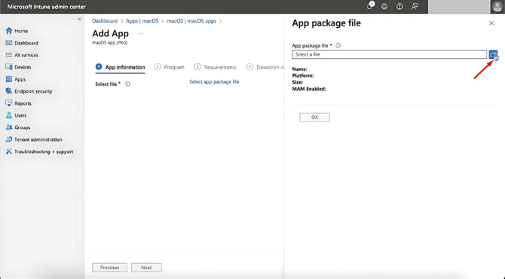Viewport: 505px width, 279px height.
Task: Click the Tenant administration icon
Action: [x=9, y=139]
